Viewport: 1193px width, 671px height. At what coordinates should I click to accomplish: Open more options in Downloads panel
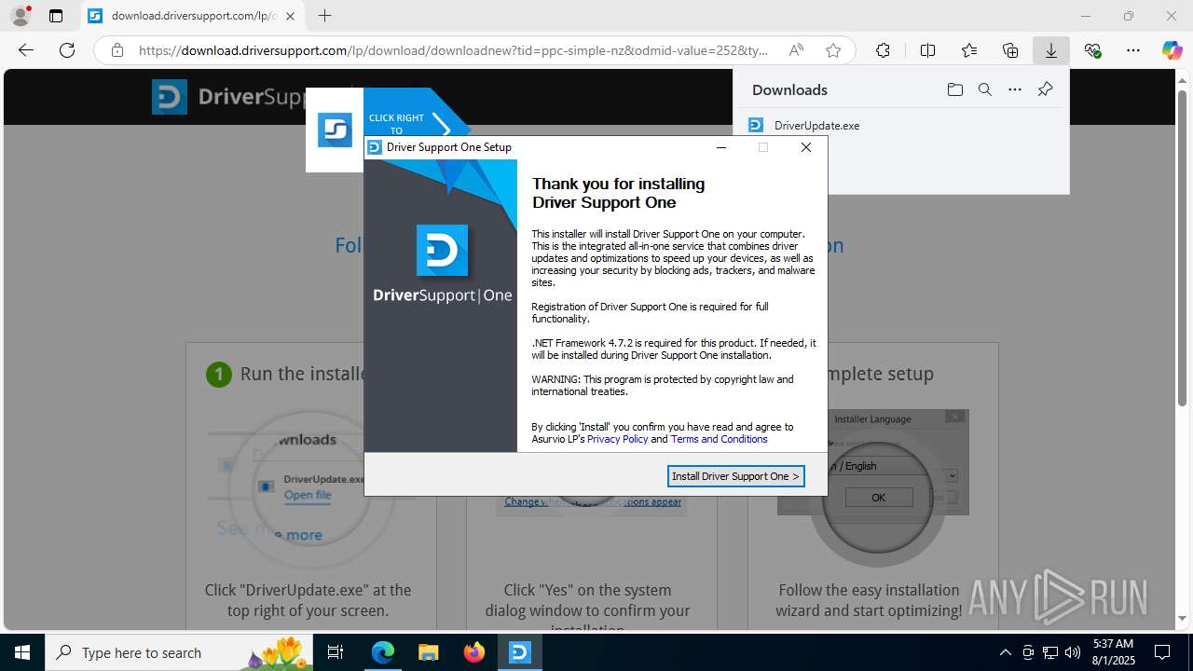pos(1015,89)
